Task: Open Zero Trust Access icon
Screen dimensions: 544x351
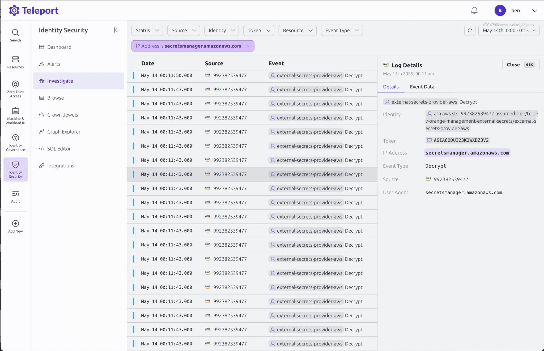Action: coord(15,84)
